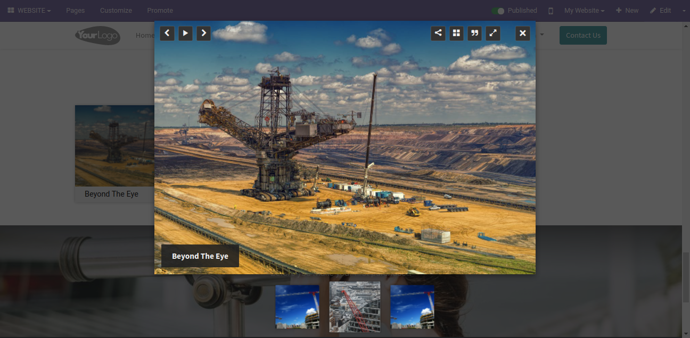
Task: Click Beyond The Eye card title
Action: point(111,194)
